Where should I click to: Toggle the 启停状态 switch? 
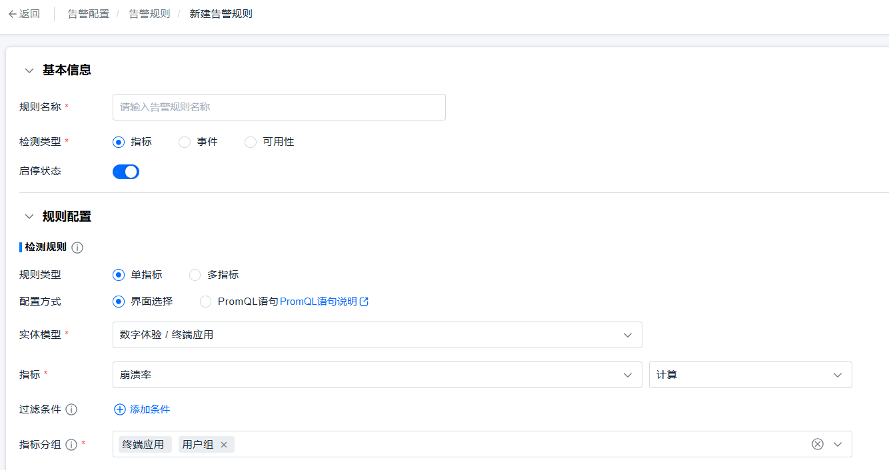click(126, 172)
